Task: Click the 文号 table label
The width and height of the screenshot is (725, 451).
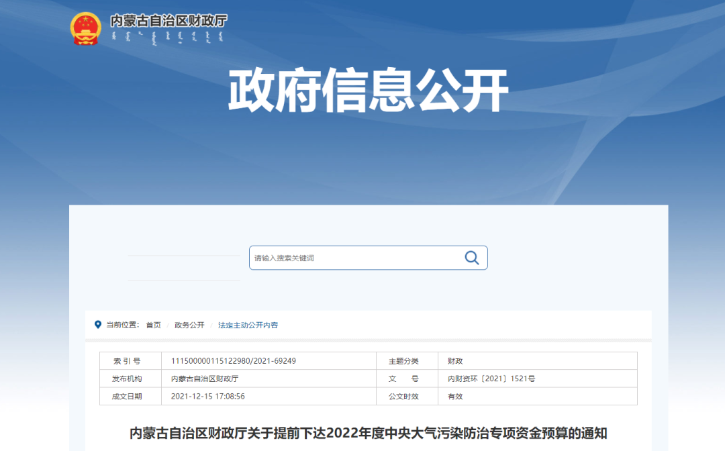Action: 406,379
